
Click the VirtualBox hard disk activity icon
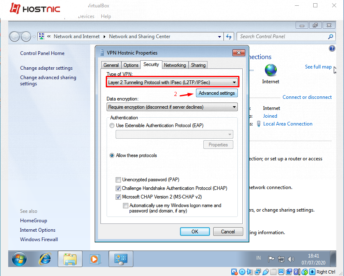coord(234,271)
